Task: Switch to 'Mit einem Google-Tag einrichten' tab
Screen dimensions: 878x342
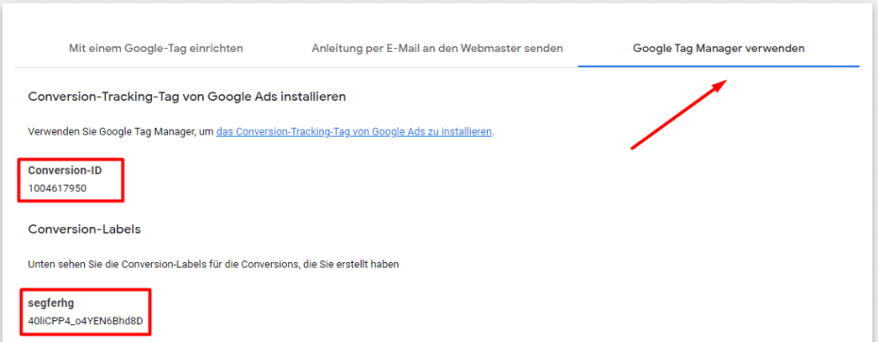Action: [x=156, y=49]
